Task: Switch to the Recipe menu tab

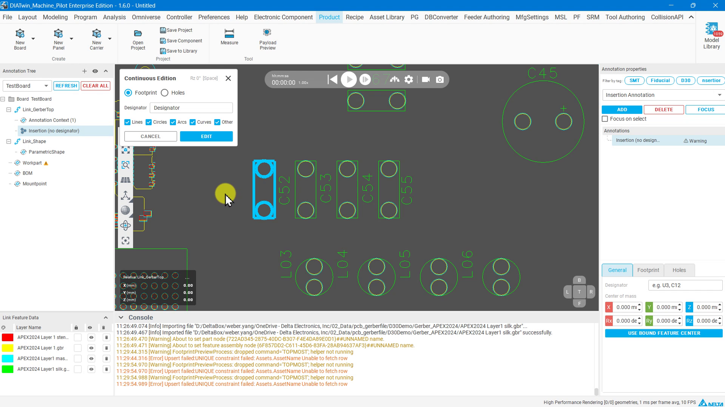Action: tap(355, 17)
